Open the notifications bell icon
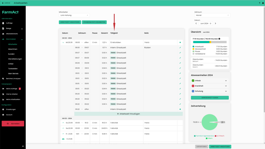This screenshot has height=149, width=265. click(x=263, y=3)
